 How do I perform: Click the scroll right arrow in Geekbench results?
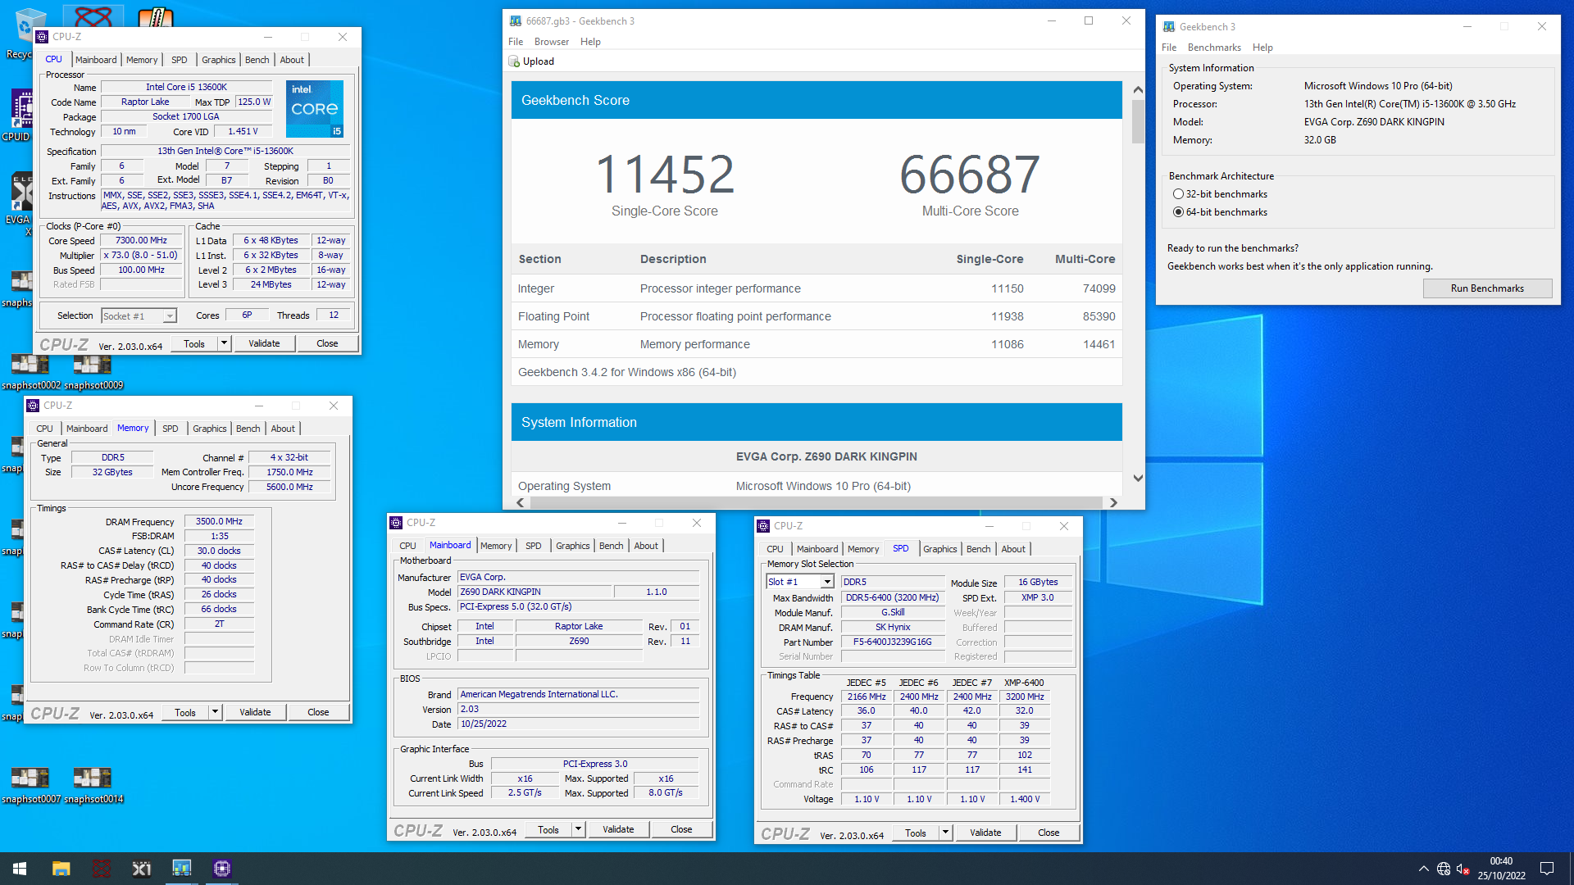(1113, 503)
